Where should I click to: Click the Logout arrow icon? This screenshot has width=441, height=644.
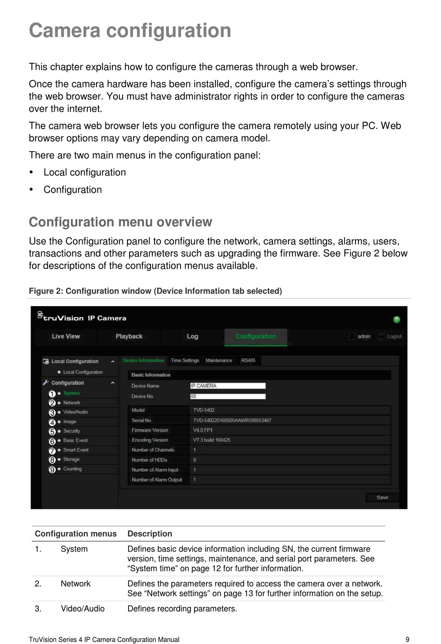tap(382, 336)
